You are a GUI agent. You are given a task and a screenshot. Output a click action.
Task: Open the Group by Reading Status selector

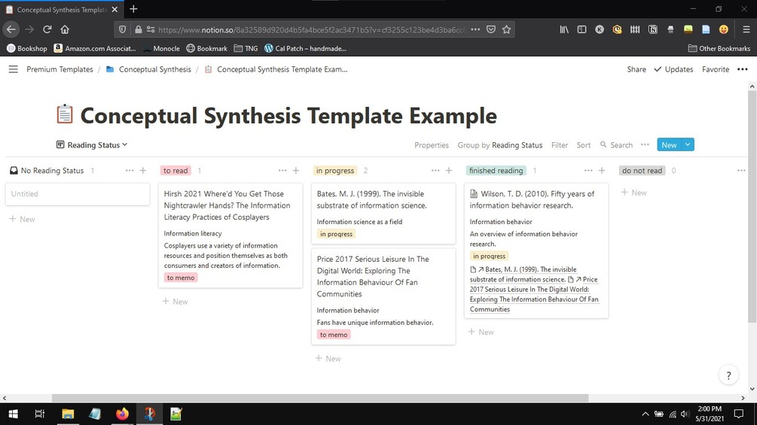click(x=499, y=145)
